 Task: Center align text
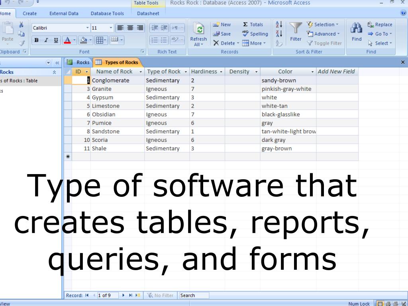pyautogui.click(x=130, y=27)
